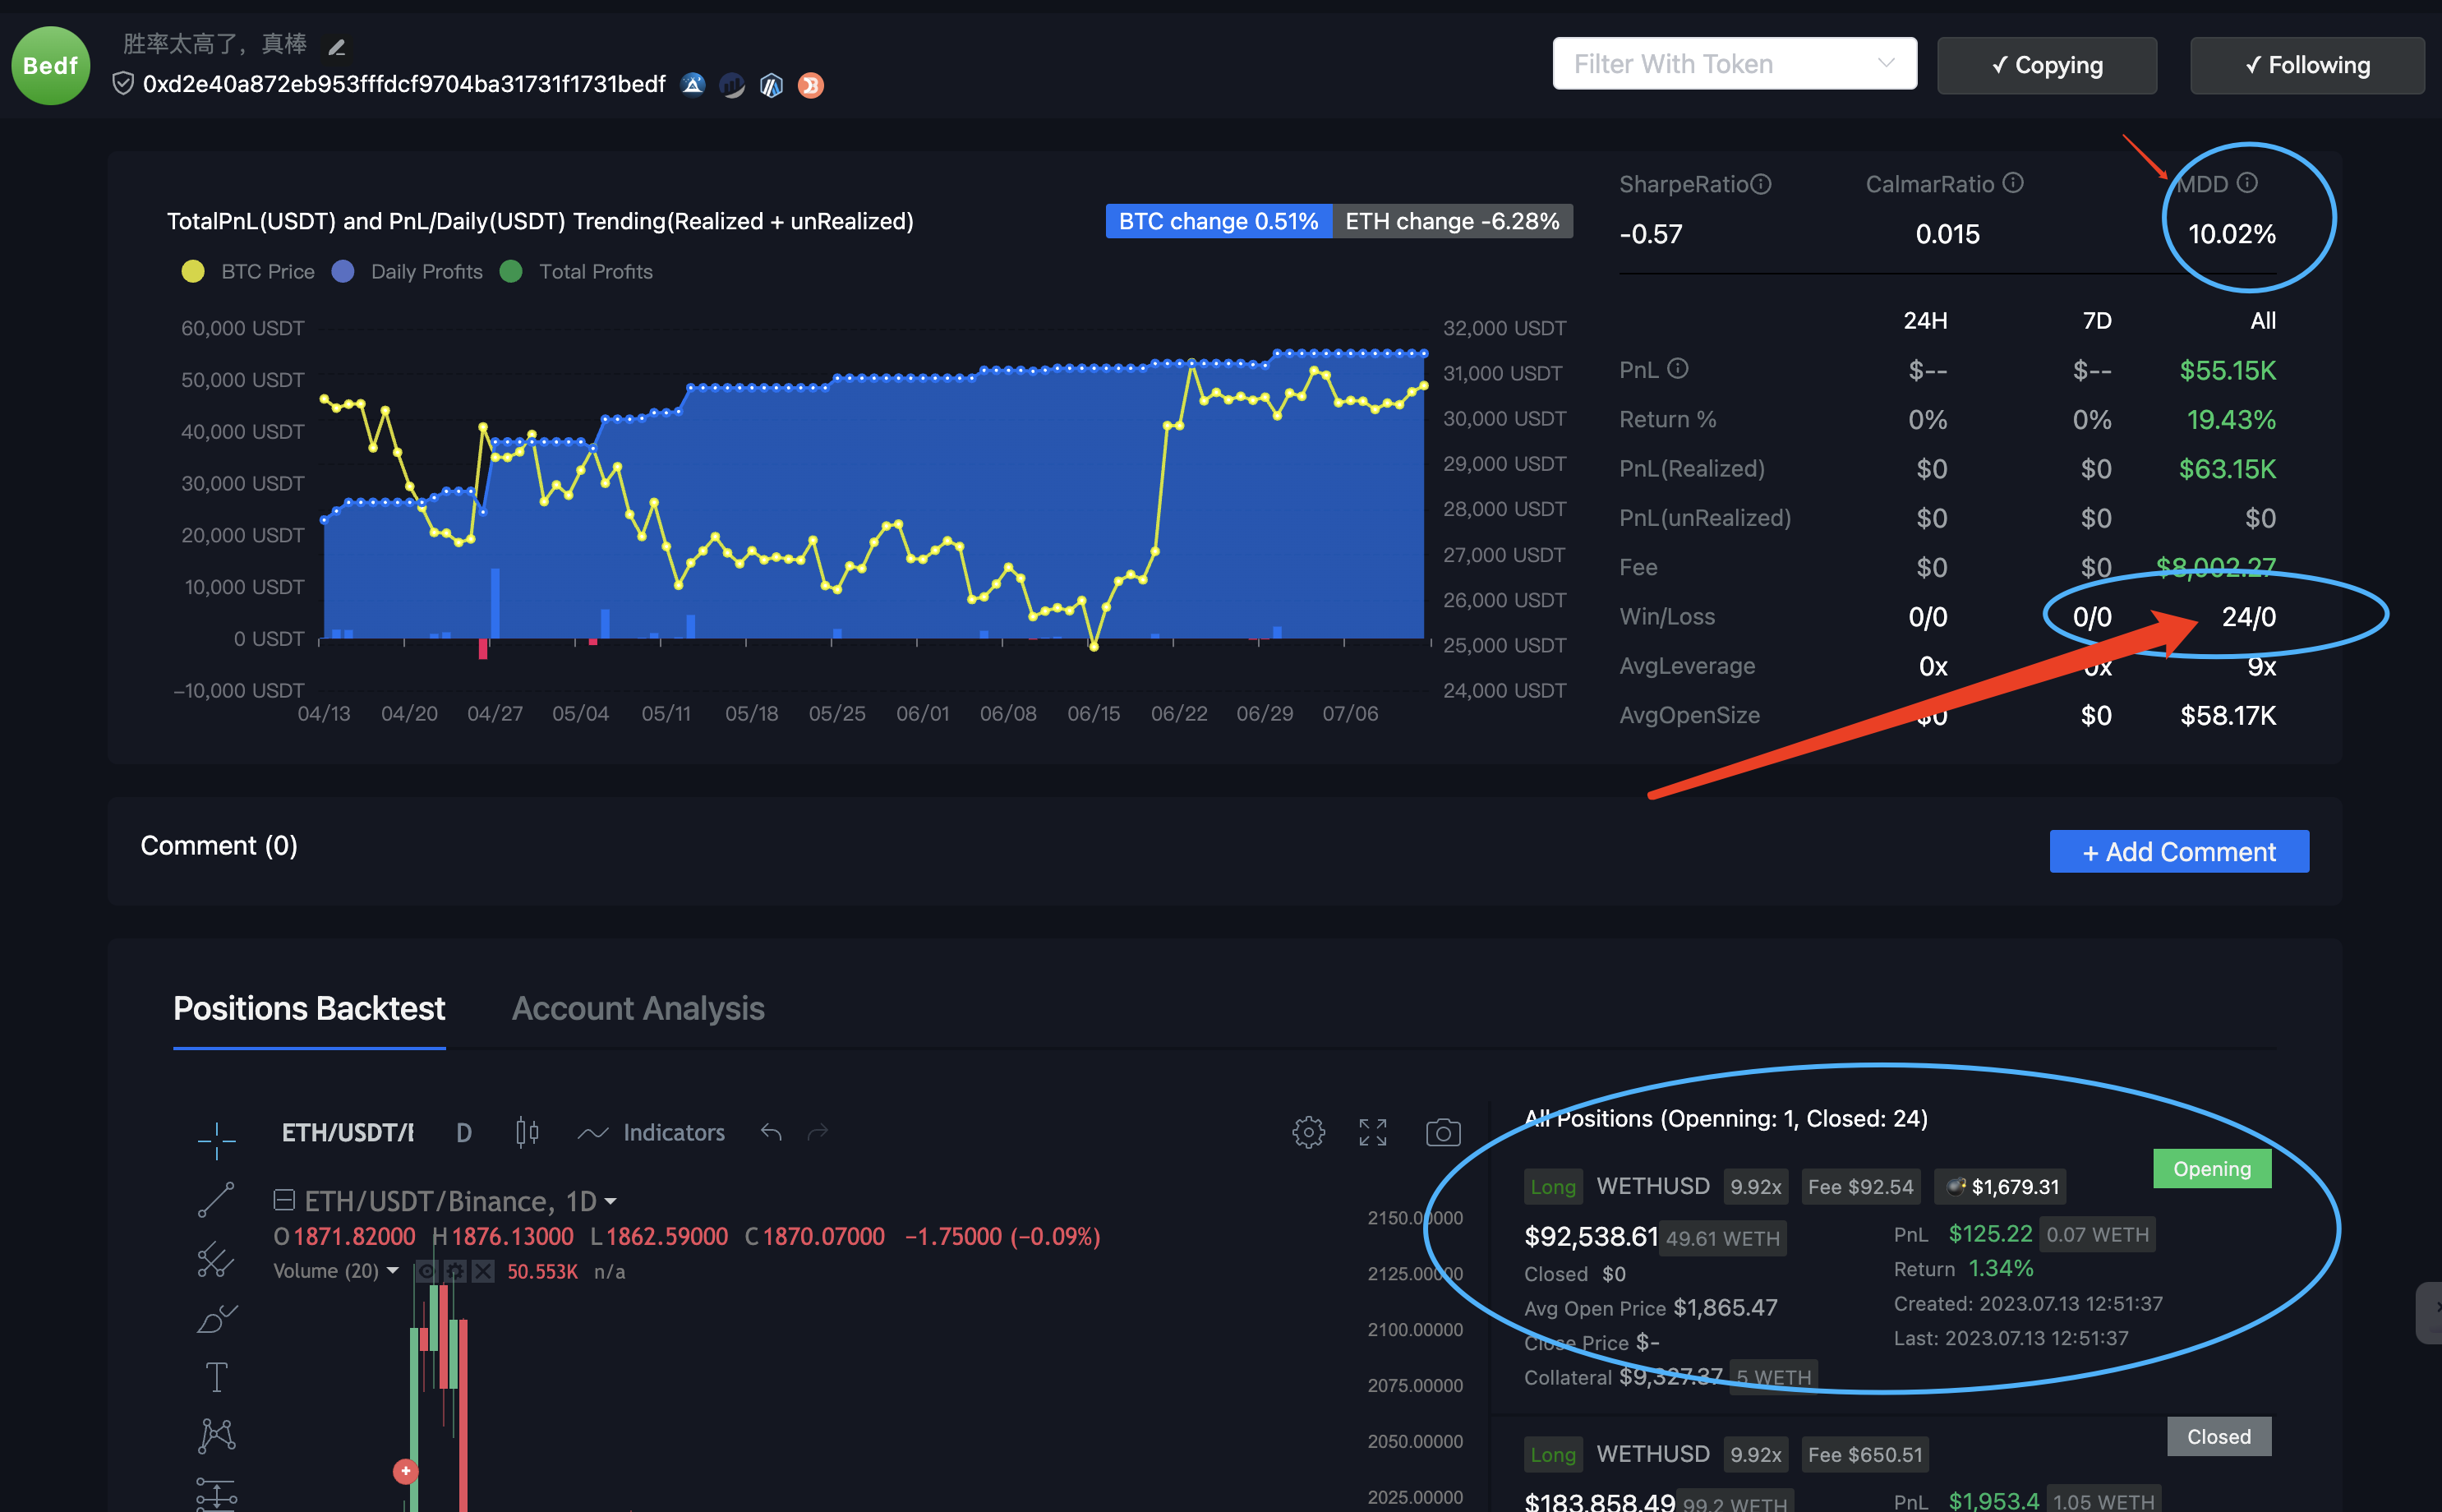Viewport: 2442px width, 1512px height.
Task: Remove the Volume indicator with the X button
Action: 483,1271
